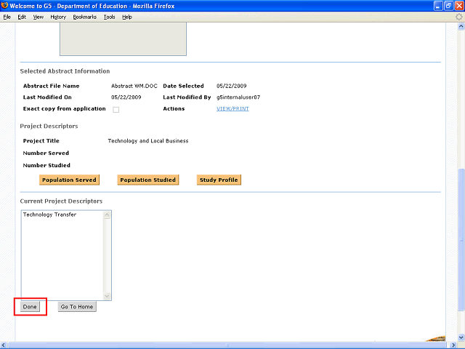Screen dimensions: 465x349
Task: Click the Current Project Descriptors heading
Action: [x=61, y=201]
